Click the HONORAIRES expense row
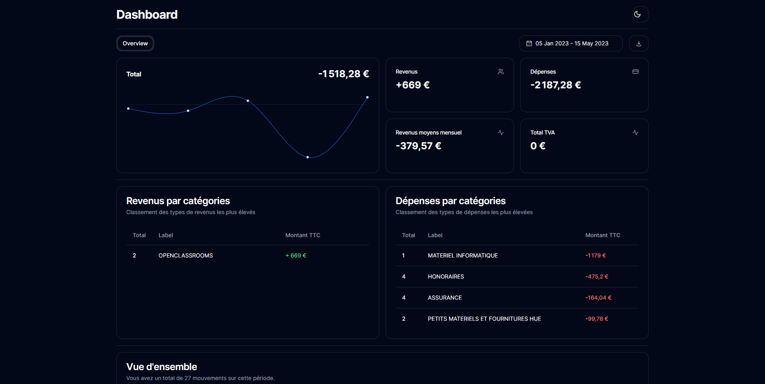 coord(446,277)
